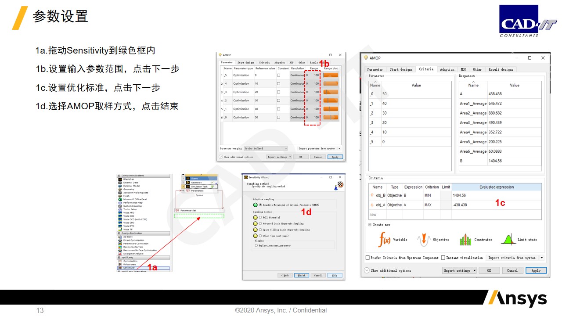This screenshot has width=562, height=316.
Task: Click Back in Sensitivity Wizard
Action: pyautogui.click(x=285, y=276)
